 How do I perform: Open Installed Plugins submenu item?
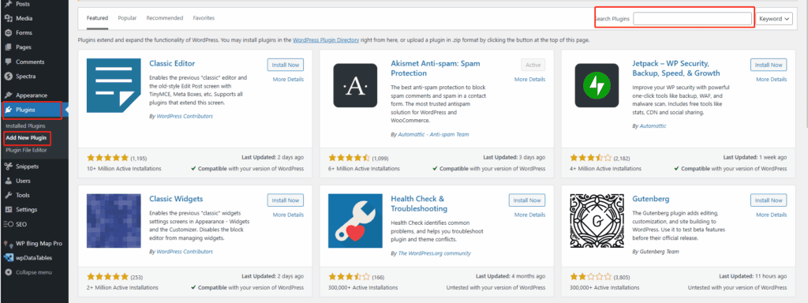(26, 125)
